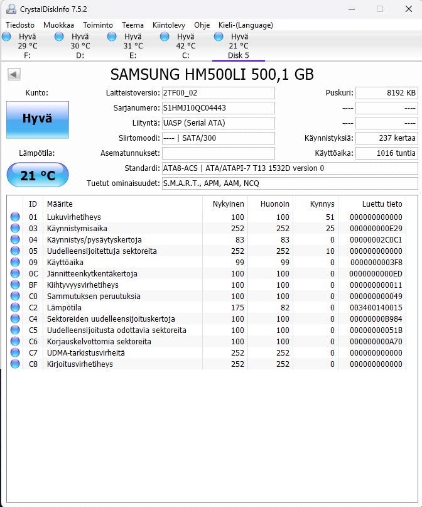This screenshot has width=422, height=507.
Task: Click the Määrite column header
Action: coord(123,204)
